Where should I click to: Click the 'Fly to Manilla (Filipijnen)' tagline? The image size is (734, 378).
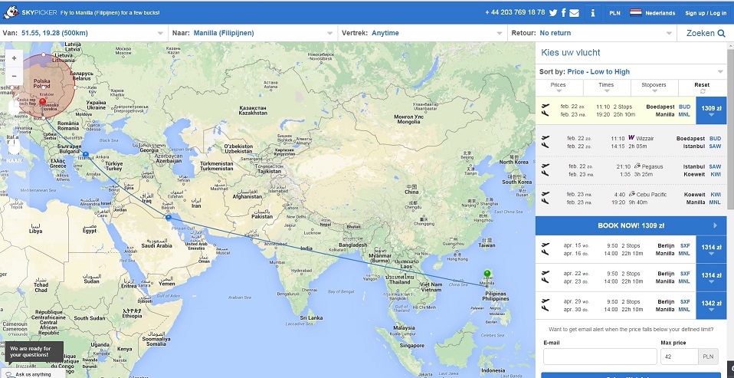(110, 12)
